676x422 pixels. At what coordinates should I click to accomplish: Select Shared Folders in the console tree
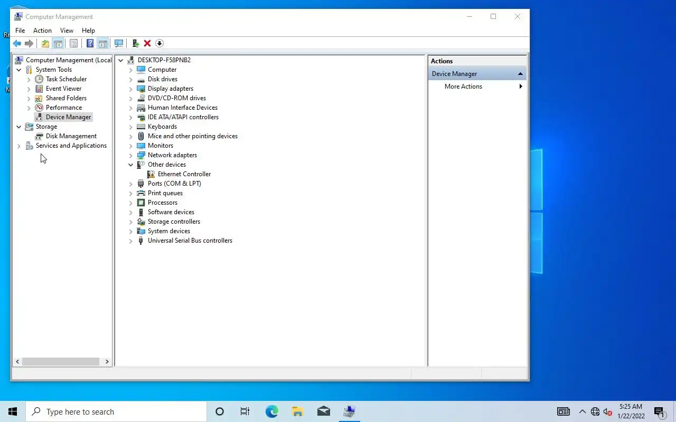(66, 98)
